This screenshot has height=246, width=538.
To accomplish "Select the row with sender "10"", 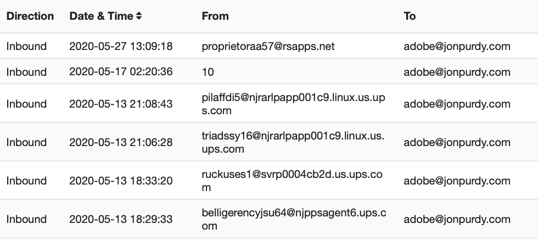I will (x=208, y=72).
